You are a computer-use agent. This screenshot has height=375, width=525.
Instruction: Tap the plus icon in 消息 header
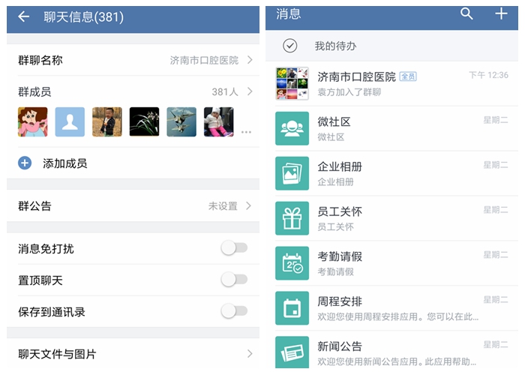coord(501,13)
